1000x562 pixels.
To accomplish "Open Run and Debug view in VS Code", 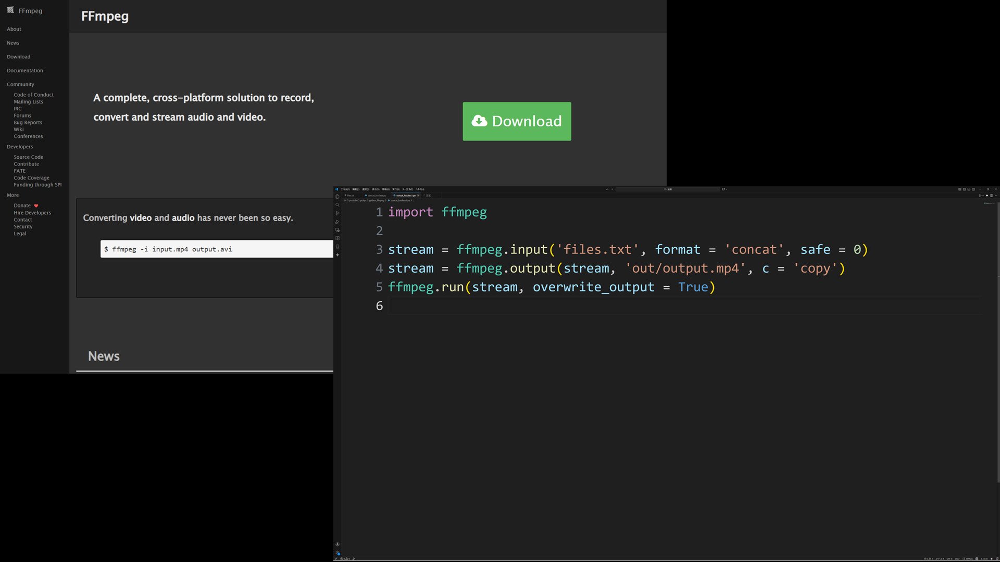I will (337, 222).
